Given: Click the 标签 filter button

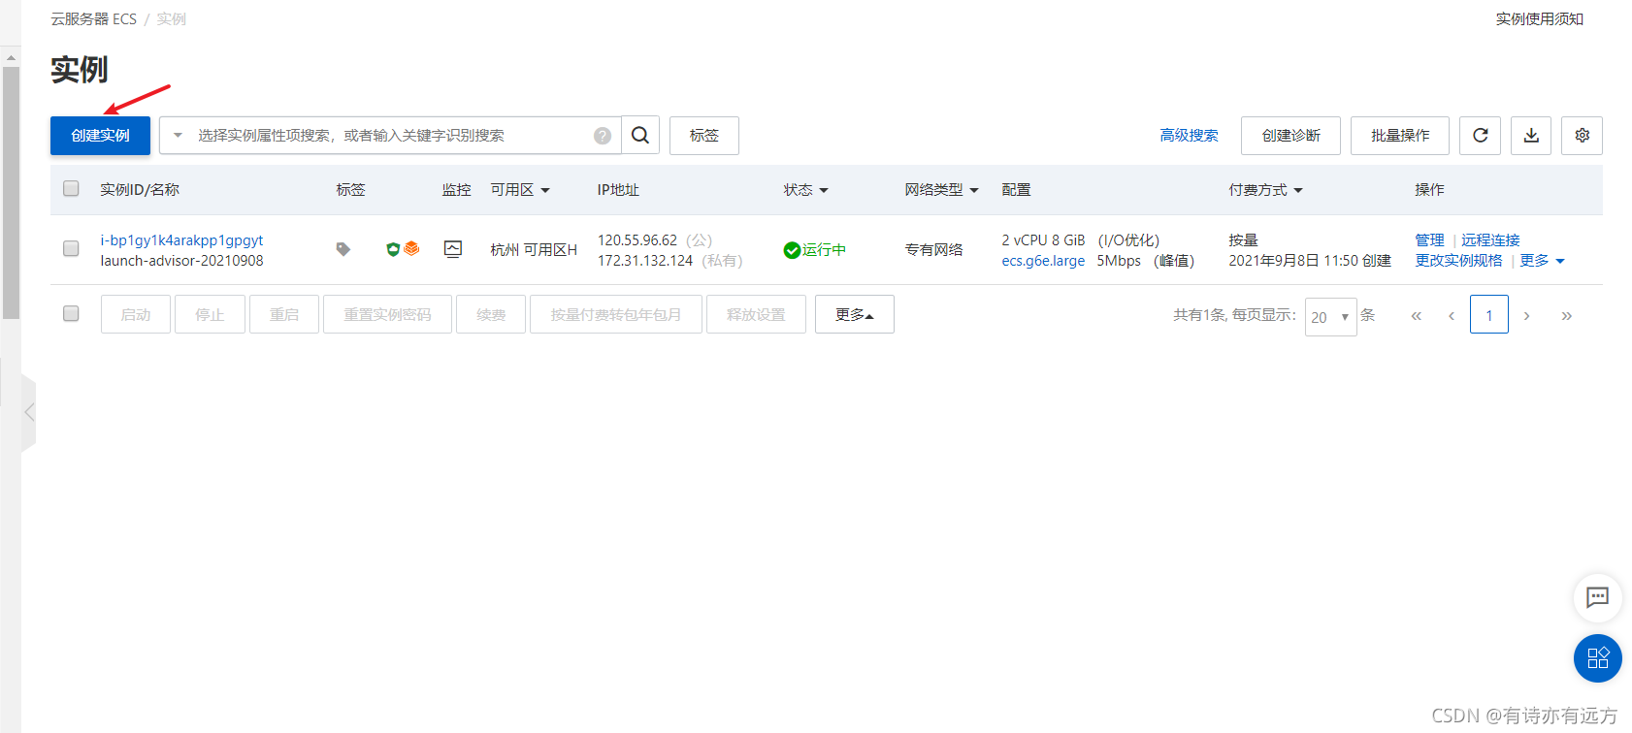Looking at the screenshot, I should tap(704, 136).
